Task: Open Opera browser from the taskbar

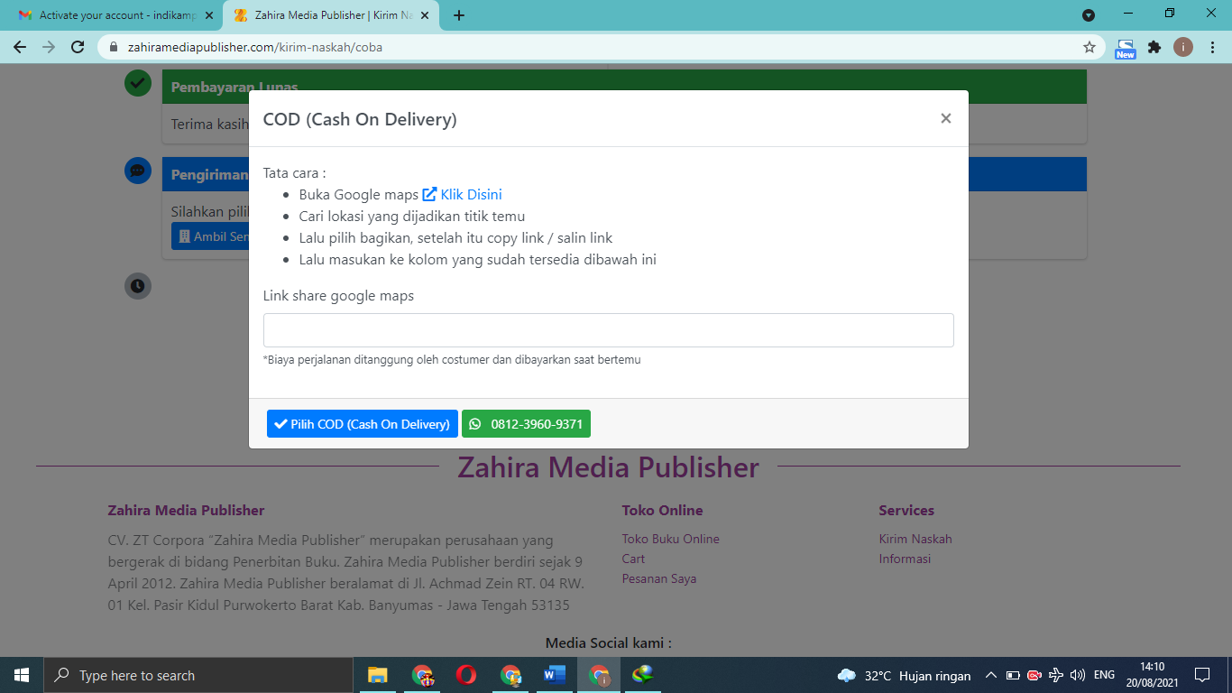Action: tap(465, 675)
